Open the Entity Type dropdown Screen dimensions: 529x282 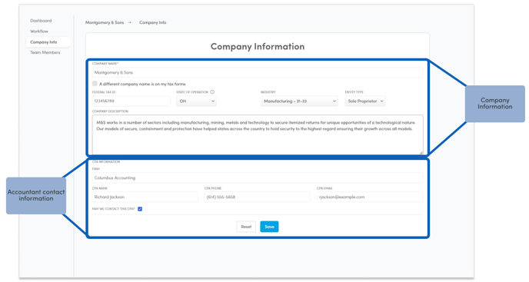pos(364,101)
